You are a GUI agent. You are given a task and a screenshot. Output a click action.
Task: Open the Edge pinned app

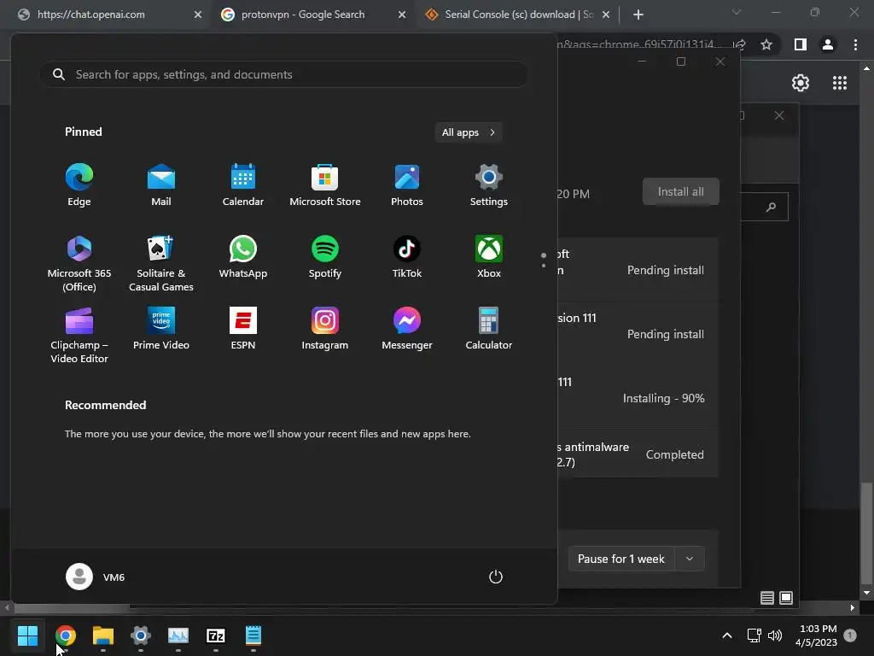(x=79, y=185)
